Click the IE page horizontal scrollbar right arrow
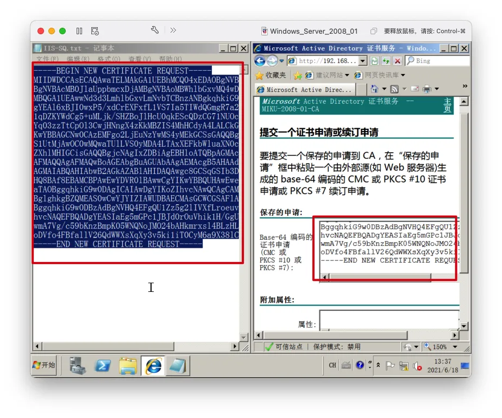Screen dimensions: 502x418 (x=455, y=335)
